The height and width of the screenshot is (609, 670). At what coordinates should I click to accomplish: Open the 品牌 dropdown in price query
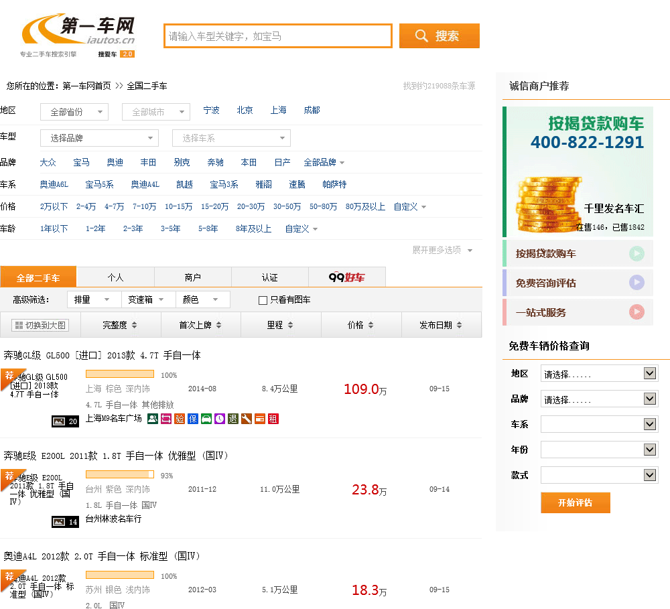click(599, 399)
